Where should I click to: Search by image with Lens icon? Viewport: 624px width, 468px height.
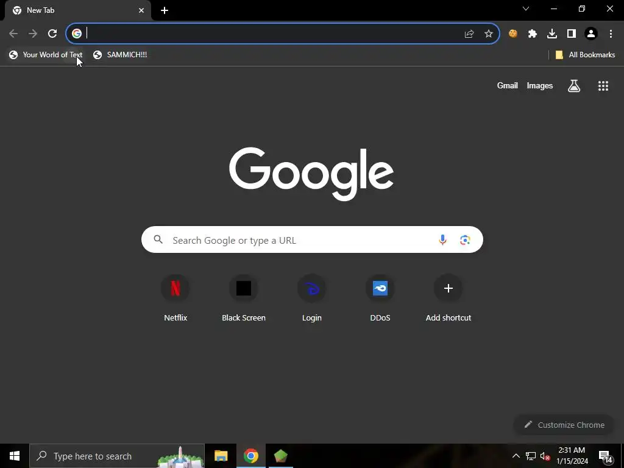(465, 239)
